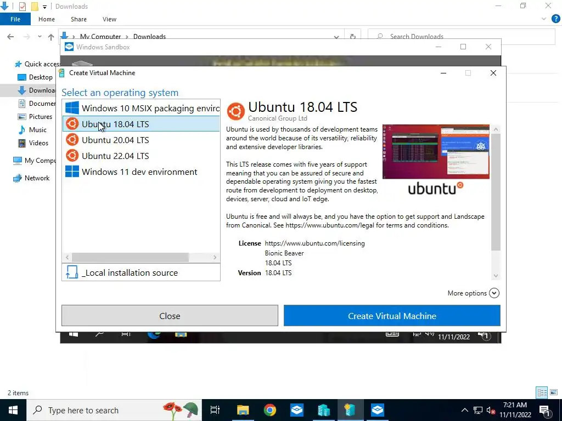562x421 pixels.
Task: Click the description pane vertical scrollbar thumb
Action: pos(496,192)
